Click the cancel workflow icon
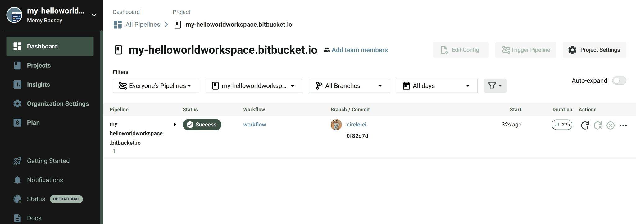 [x=611, y=126]
